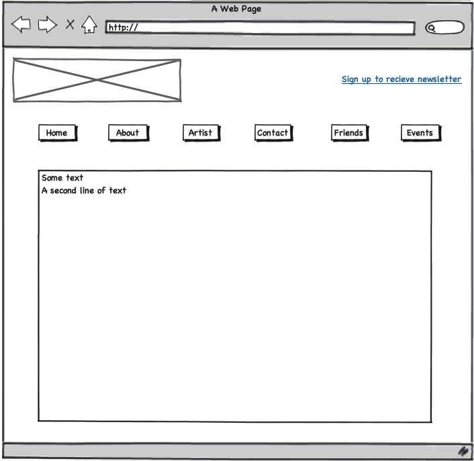
Task: Click the empty area of the large content box
Action: pyautogui.click(x=235, y=309)
